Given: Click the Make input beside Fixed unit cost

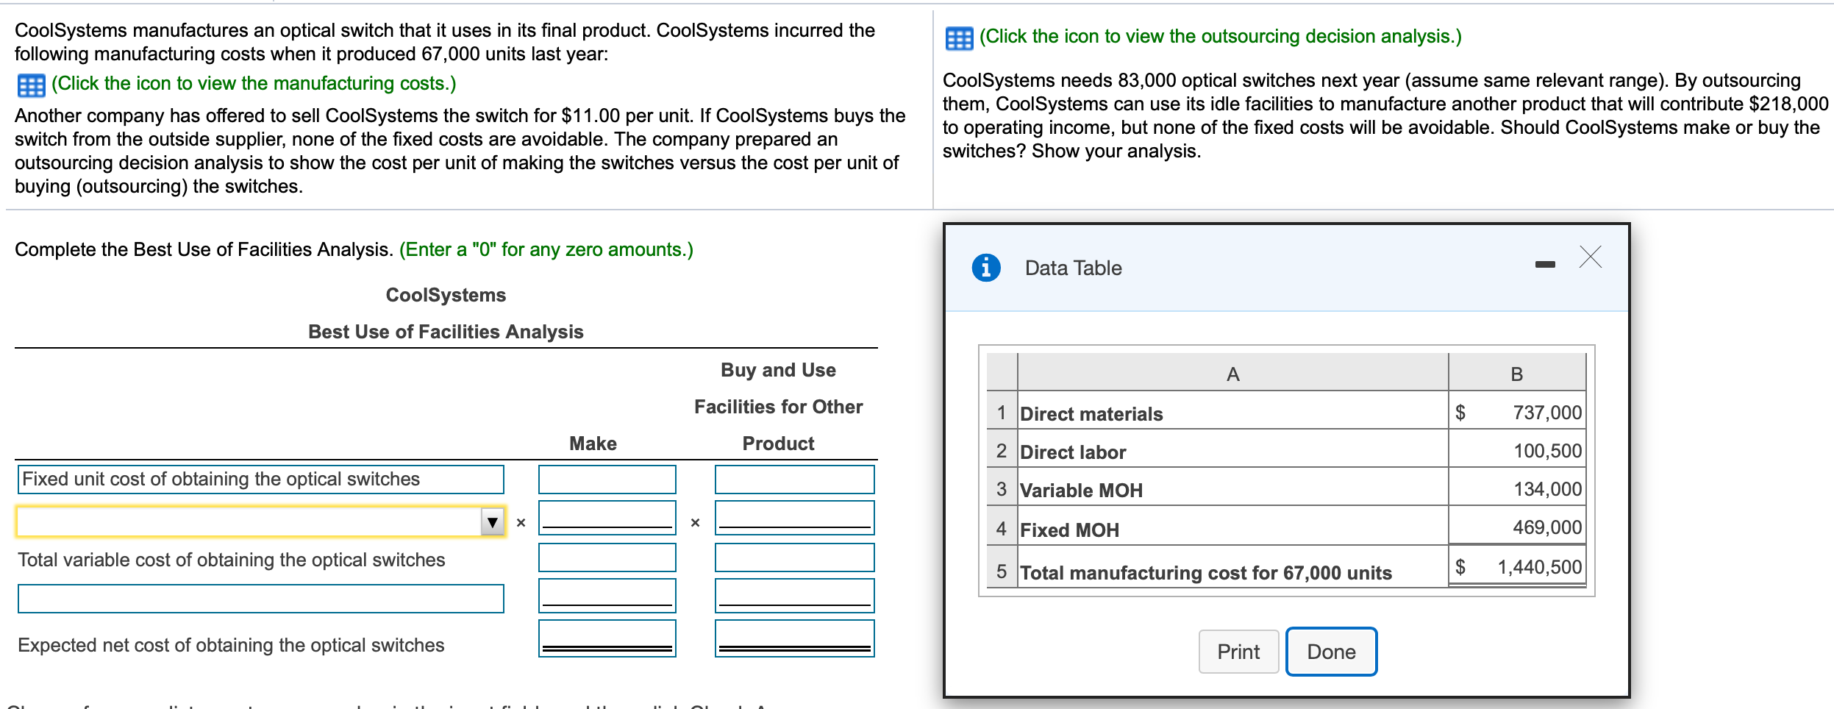Looking at the screenshot, I should (x=607, y=480).
